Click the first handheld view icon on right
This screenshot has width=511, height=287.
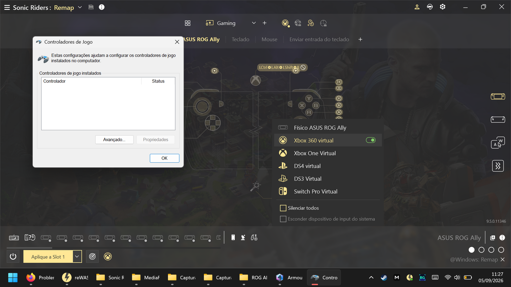[498, 97]
